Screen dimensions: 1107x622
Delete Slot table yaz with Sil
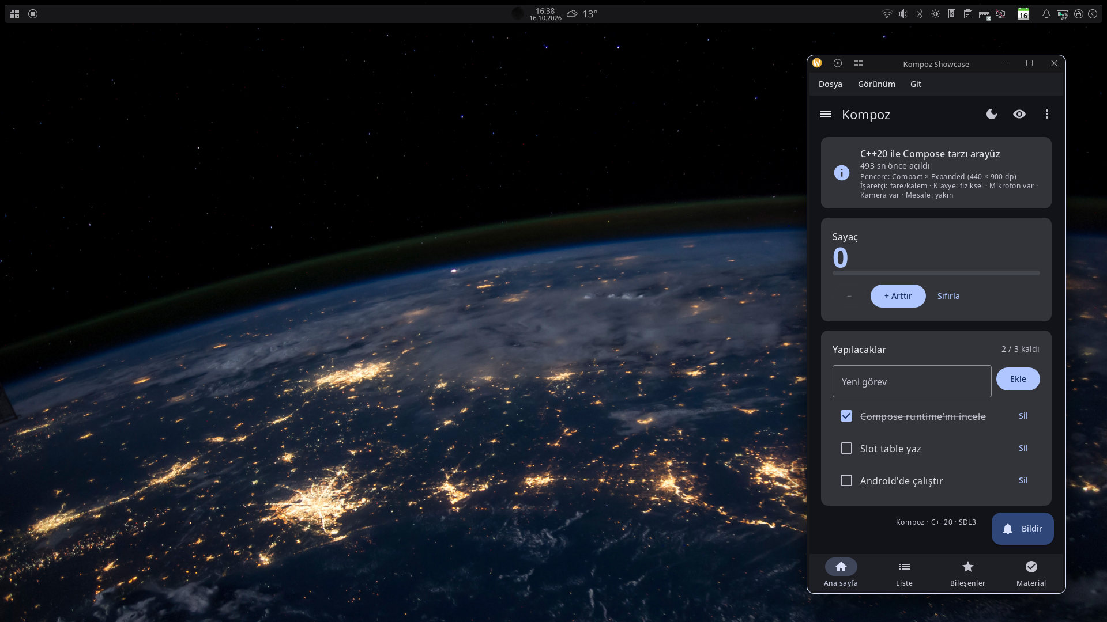[1023, 448]
